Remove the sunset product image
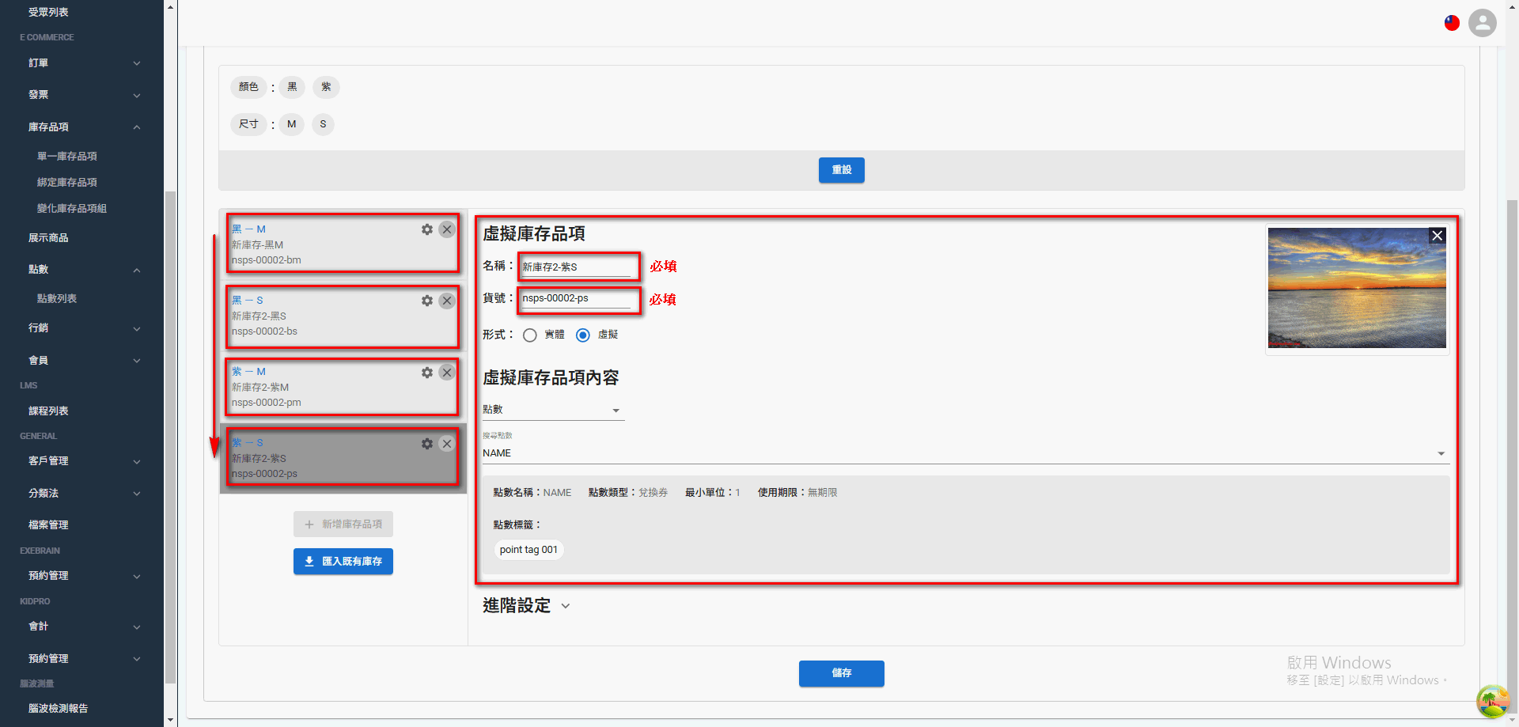The width and height of the screenshot is (1519, 727). (1438, 236)
